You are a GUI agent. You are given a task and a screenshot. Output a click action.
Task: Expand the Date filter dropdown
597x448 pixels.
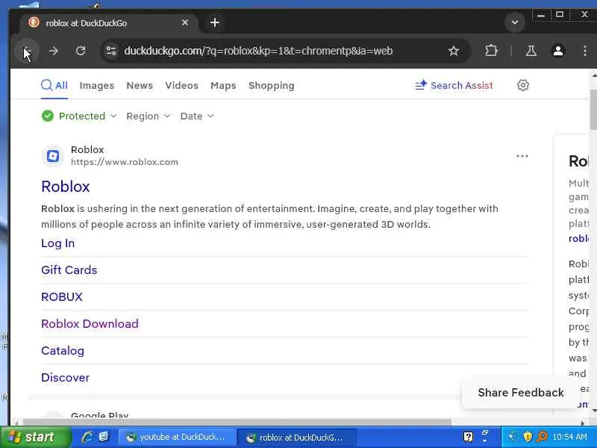point(197,116)
